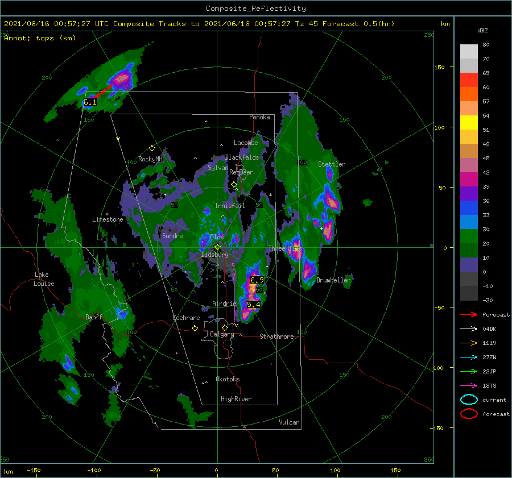Click the yellow diamond marker below Cochrane
Viewport: 512px width, 478px height.
coord(195,328)
